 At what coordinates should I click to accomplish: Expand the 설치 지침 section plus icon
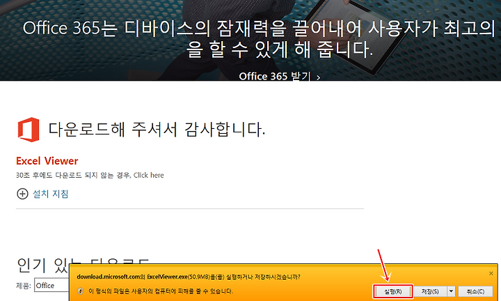(x=22, y=194)
